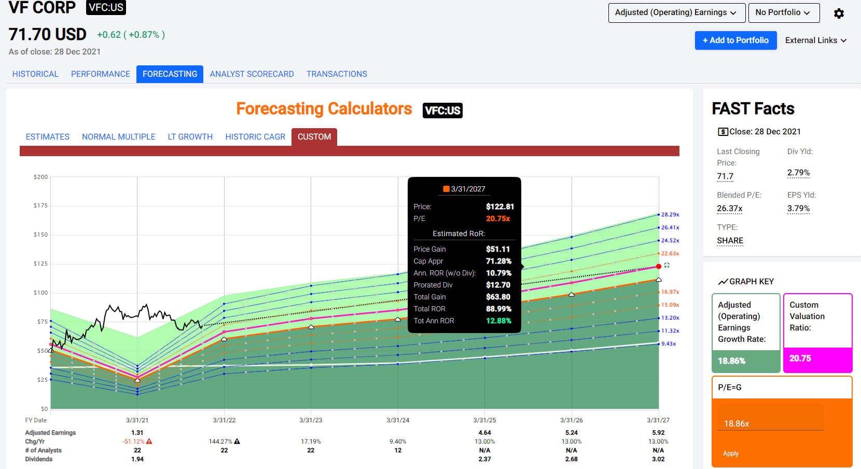Toggle the Custom Valuation Ratio 20.75 key
This screenshot has height=469, width=861.
click(x=817, y=333)
